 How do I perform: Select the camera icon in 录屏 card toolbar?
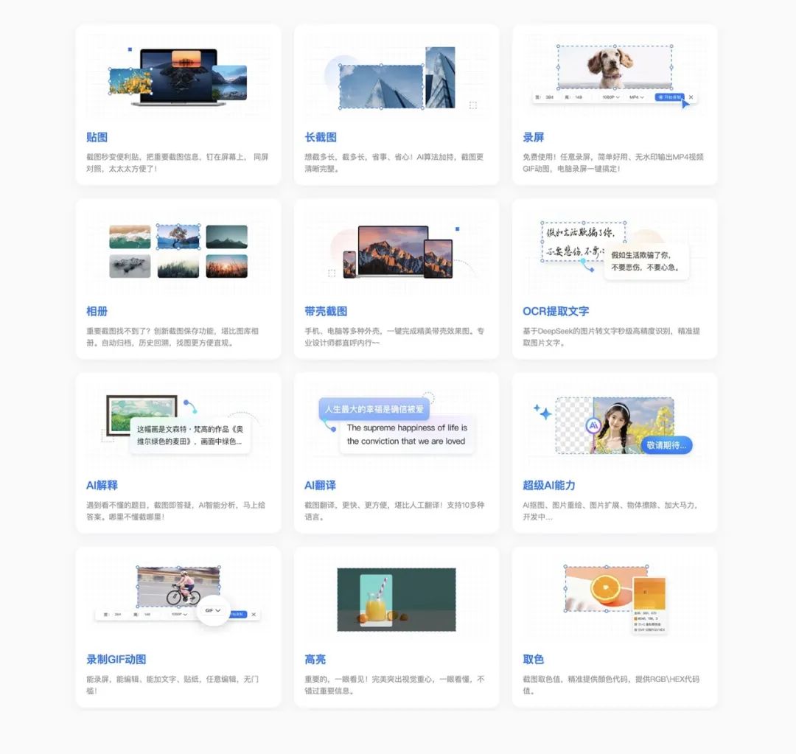tap(660, 97)
